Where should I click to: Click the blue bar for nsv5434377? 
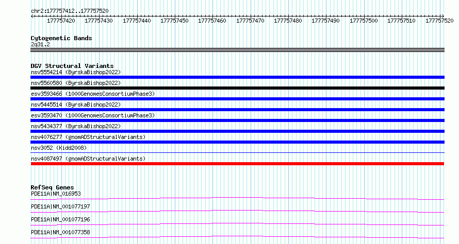237,131
